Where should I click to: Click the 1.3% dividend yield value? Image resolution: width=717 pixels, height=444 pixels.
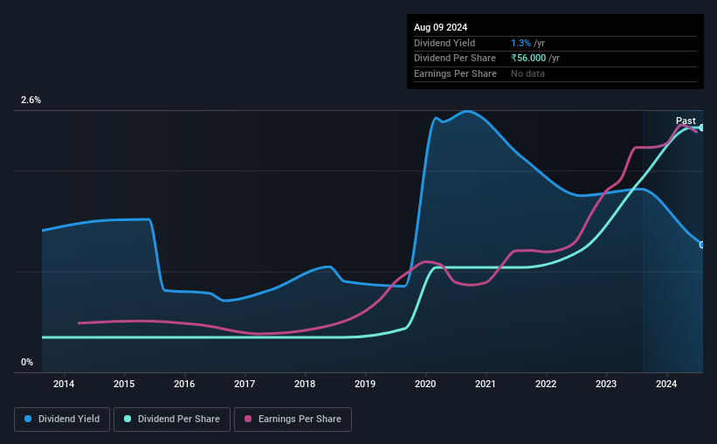521,43
